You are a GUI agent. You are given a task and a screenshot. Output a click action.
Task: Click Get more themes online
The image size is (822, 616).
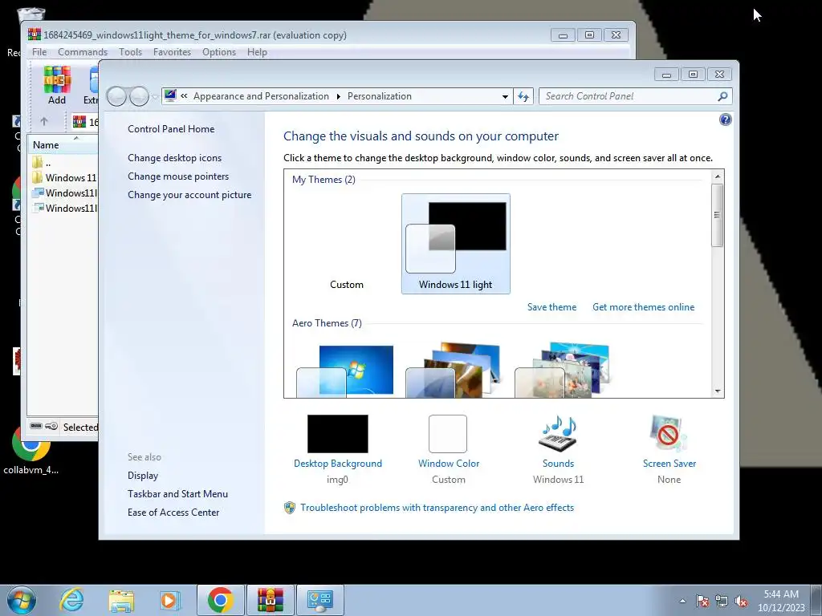(x=643, y=307)
